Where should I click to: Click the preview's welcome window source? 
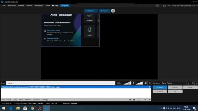tap(70, 30)
